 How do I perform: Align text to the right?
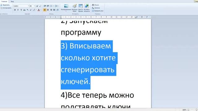pyautogui.click(x=51, y=10)
